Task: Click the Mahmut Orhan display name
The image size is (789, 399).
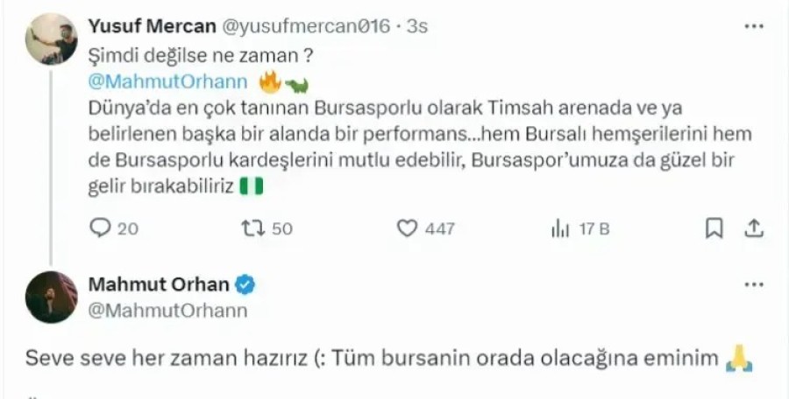Action: point(159,284)
